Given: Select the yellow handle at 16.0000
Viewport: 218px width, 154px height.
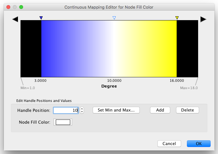Looking at the screenshot, I should point(177,18).
